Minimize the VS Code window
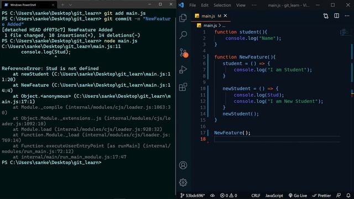 [x=317, y=5]
